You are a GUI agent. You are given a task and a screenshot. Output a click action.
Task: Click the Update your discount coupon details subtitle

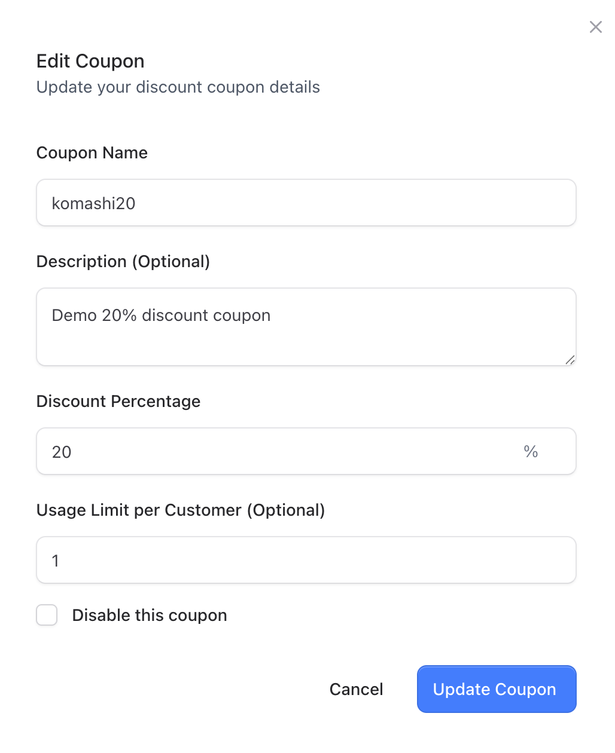178,87
